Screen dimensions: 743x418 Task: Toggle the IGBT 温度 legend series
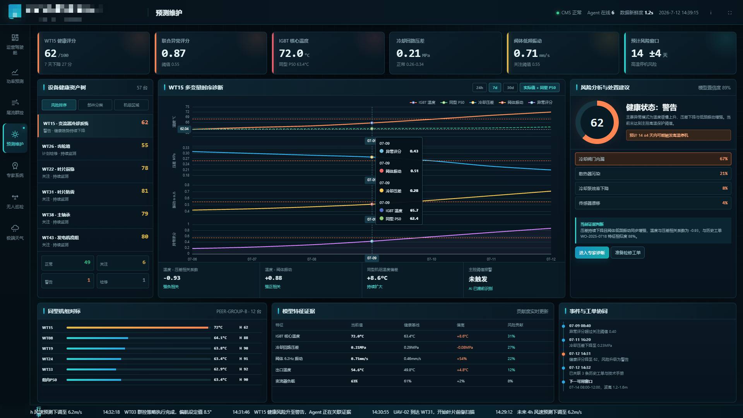click(423, 103)
